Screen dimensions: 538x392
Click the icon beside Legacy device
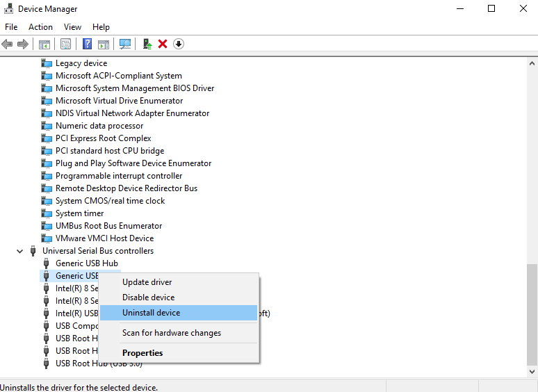(47, 63)
